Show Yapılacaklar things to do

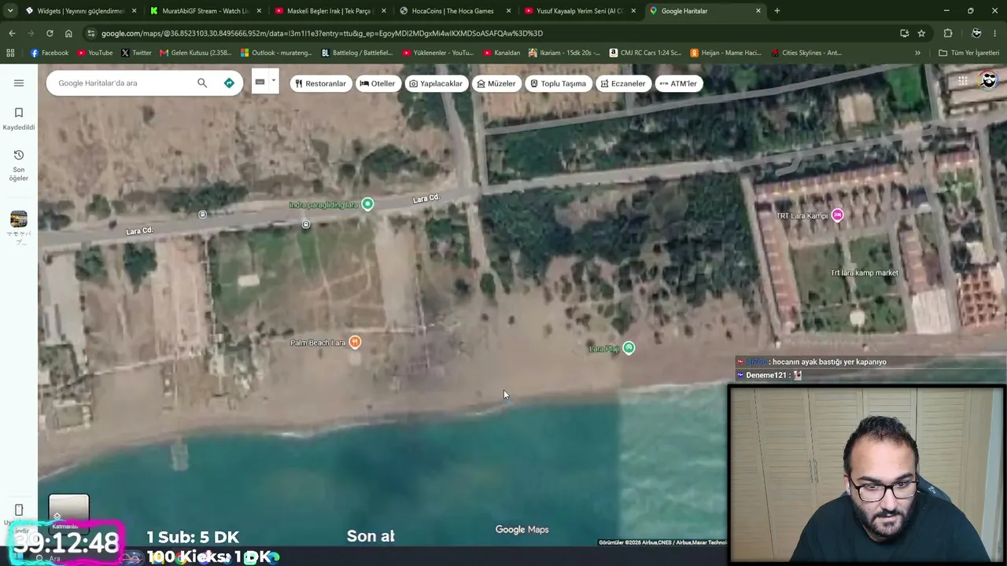[x=436, y=83]
